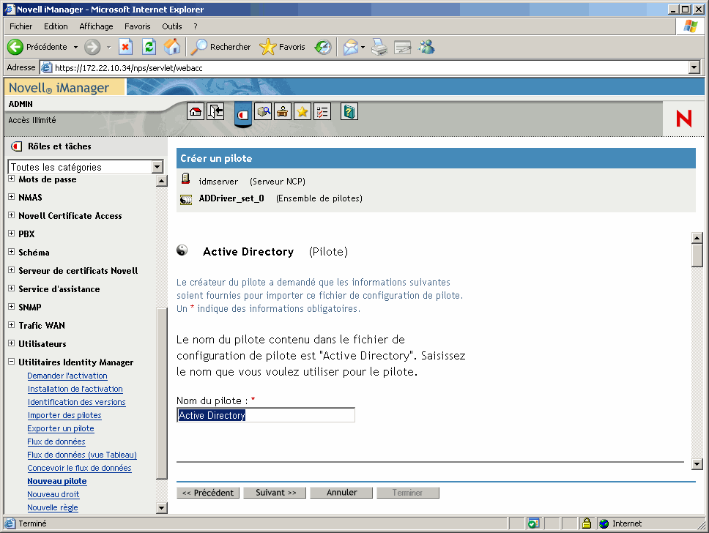Click inside the Nom du pilote field
Viewport: 709px width, 533px height.
point(265,414)
